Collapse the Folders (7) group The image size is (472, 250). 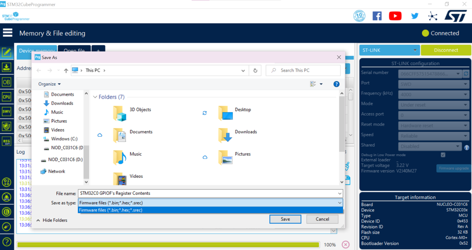pyautogui.click(x=95, y=97)
